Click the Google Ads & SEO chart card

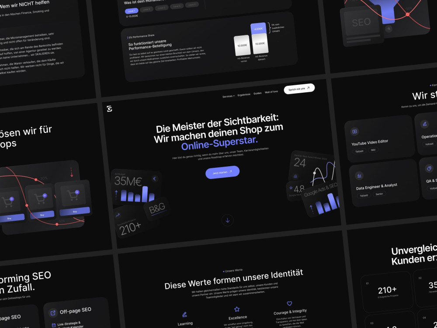tap(321, 199)
